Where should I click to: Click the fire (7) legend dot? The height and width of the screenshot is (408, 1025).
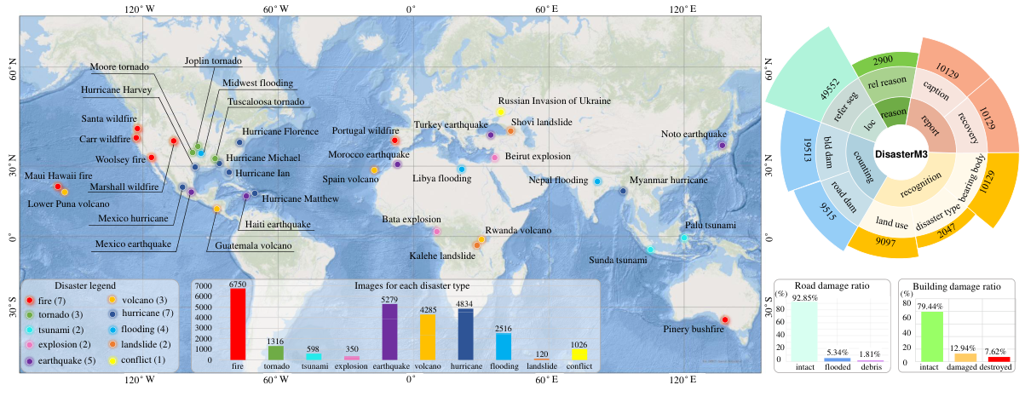31,302
